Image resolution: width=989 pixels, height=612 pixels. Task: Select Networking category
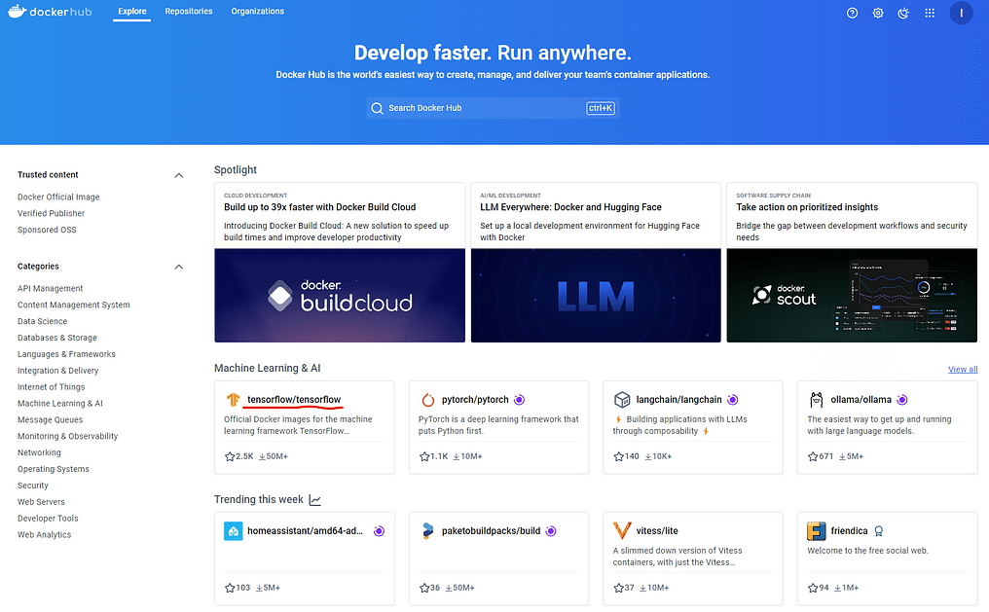tap(39, 451)
